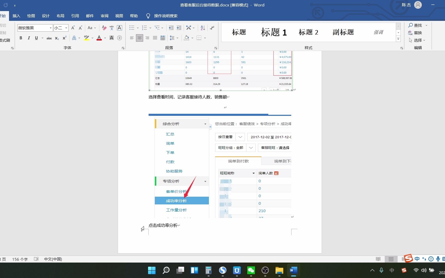The width and height of the screenshot is (445, 278).
Task: Shrink font size with the smaller A icon
Action: click(x=80, y=28)
